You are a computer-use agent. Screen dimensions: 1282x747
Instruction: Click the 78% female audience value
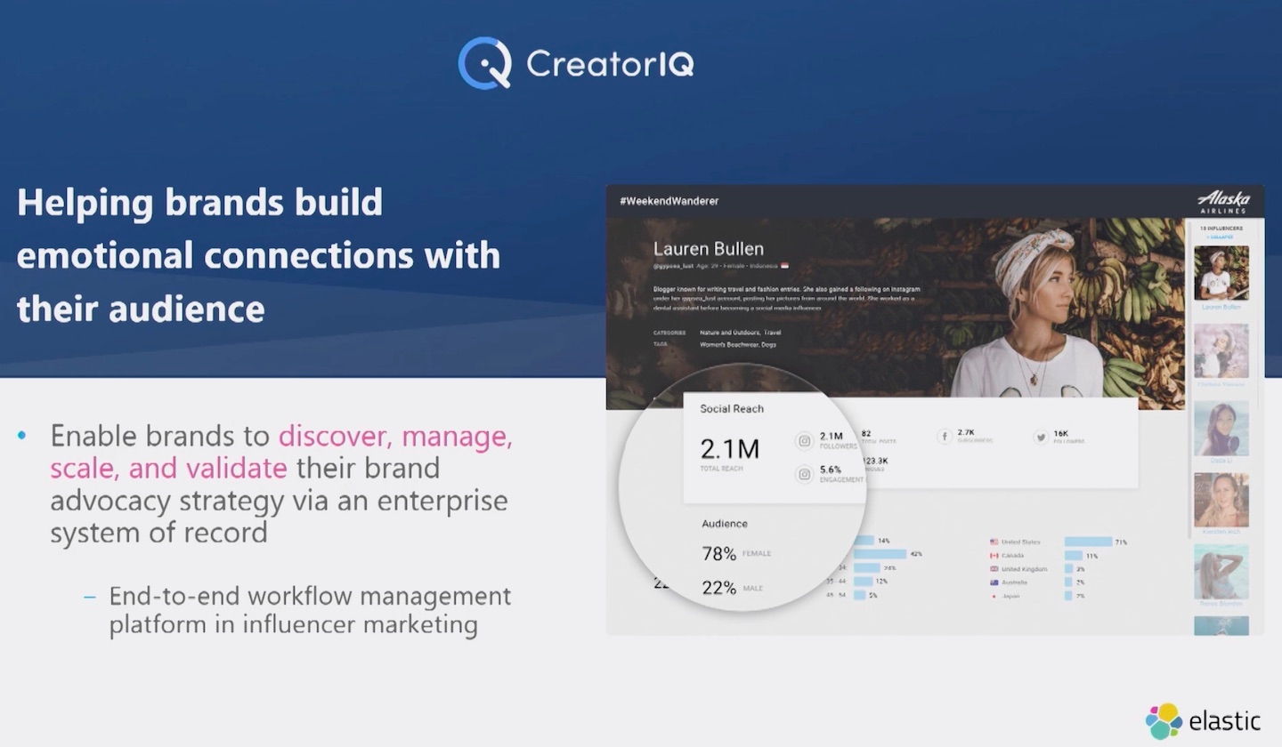pos(719,554)
